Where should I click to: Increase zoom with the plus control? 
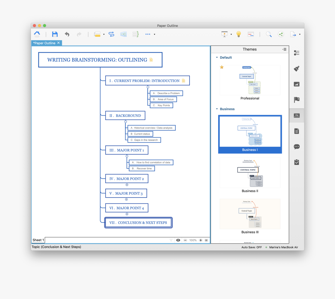tap(201, 240)
